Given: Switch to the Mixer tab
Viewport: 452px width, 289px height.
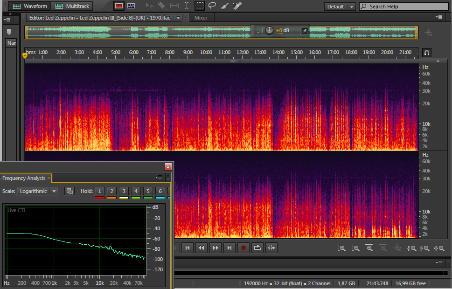Looking at the screenshot, I should coord(201,18).
